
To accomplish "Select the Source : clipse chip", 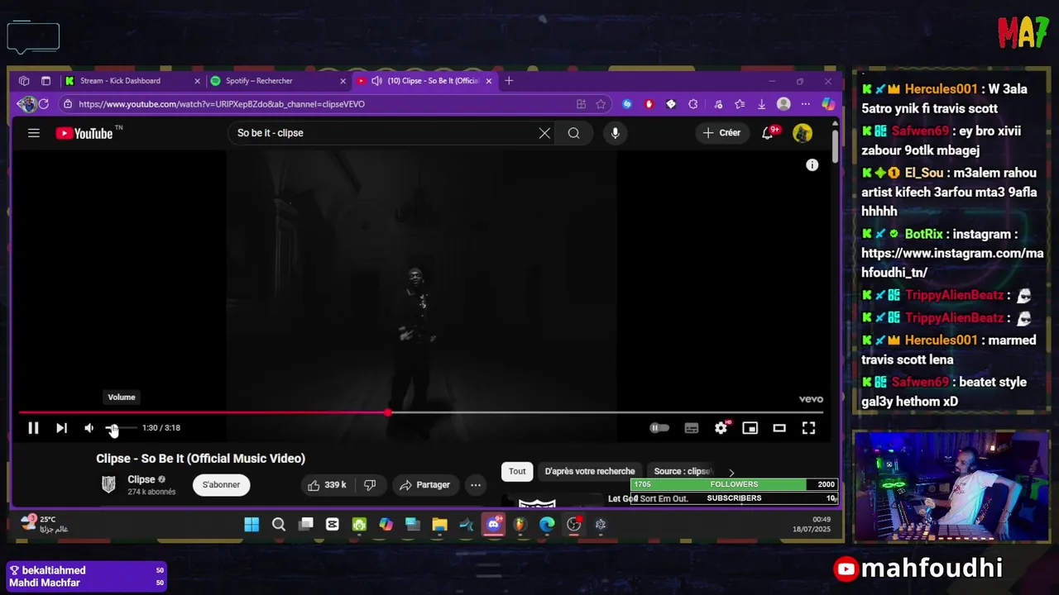I will pyautogui.click(x=681, y=471).
